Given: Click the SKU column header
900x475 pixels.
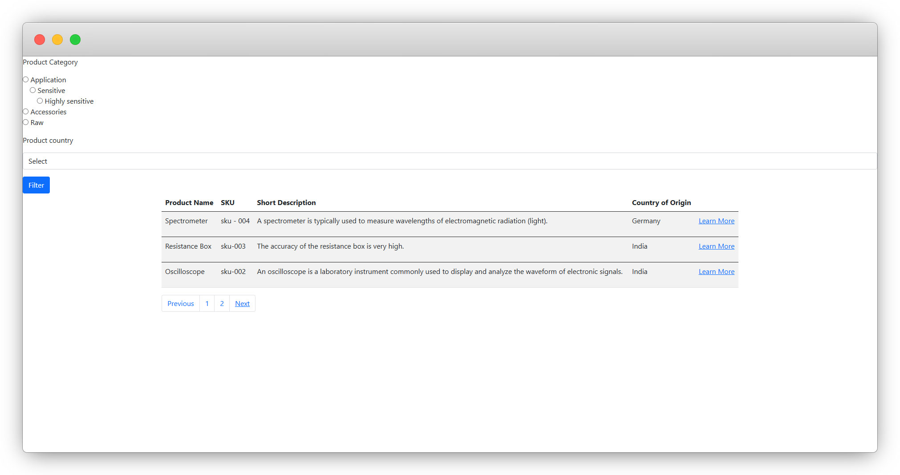Looking at the screenshot, I should (x=227, y=202).
